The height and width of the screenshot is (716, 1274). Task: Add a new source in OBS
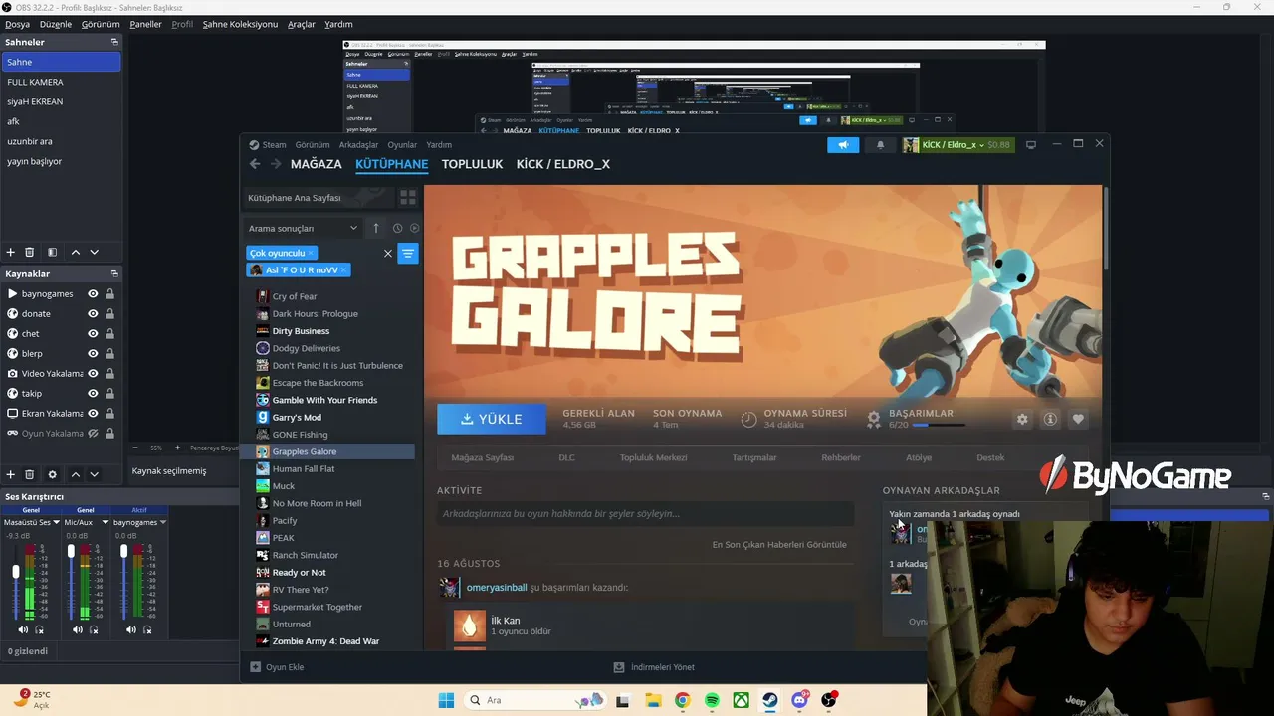click(11, 474)
